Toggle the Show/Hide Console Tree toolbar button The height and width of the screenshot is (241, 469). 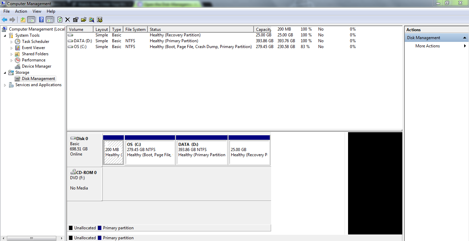point(31,20)
